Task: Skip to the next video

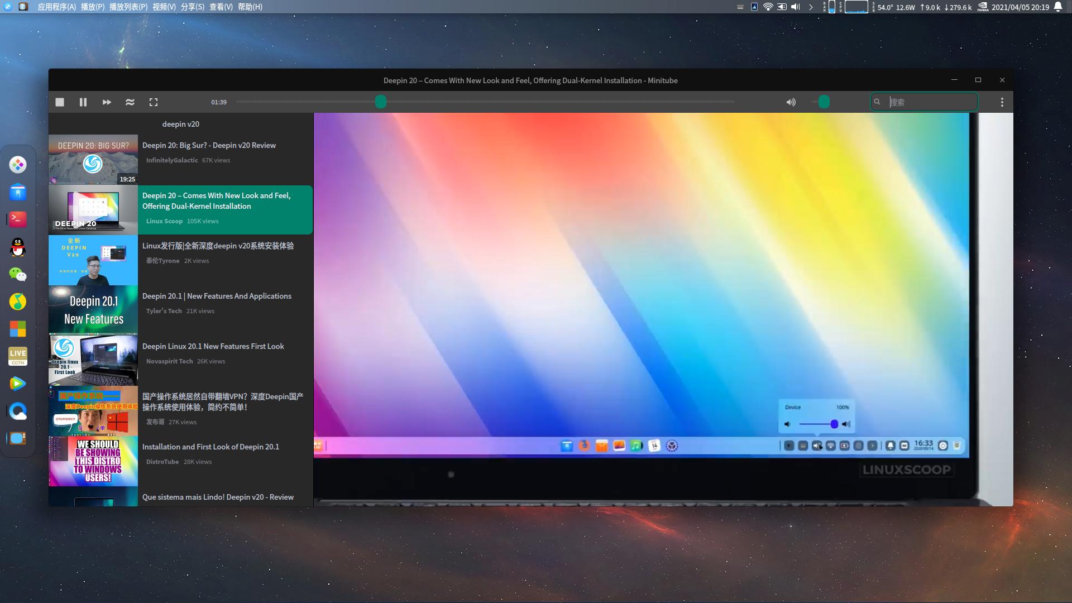Action: 107,102
